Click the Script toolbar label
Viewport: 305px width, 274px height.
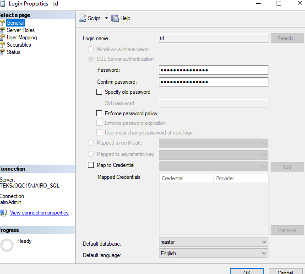click(x=94, y=18)
